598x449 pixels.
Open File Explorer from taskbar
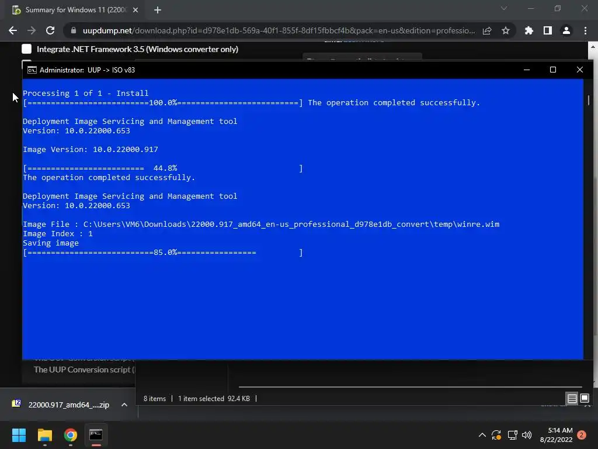coord(44,435)
